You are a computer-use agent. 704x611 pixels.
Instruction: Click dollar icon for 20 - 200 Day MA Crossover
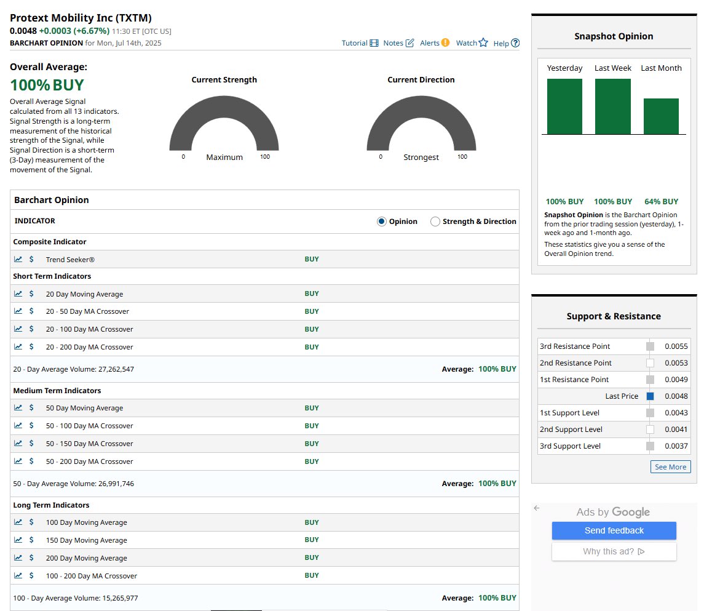coord(31,346)
